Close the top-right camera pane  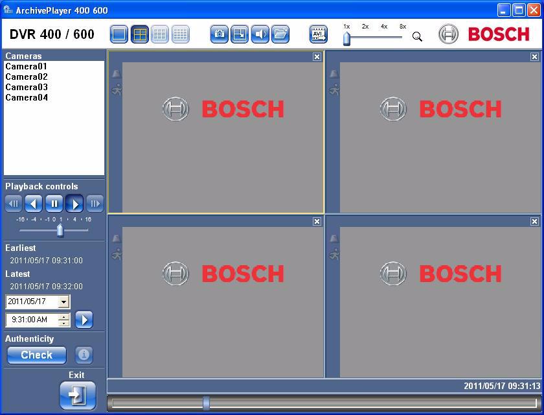point(534,57)
